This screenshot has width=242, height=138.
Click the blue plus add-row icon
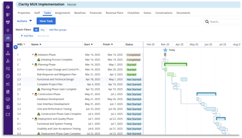[x=15, y=47]
